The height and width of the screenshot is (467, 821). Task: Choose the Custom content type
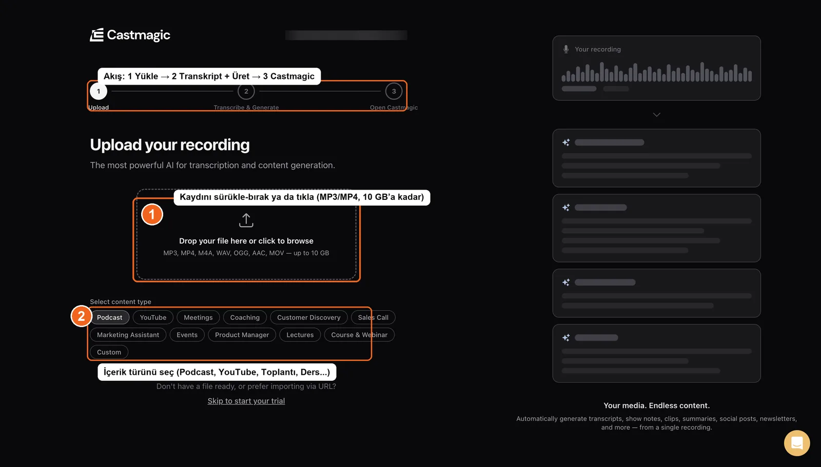[109, 352]
